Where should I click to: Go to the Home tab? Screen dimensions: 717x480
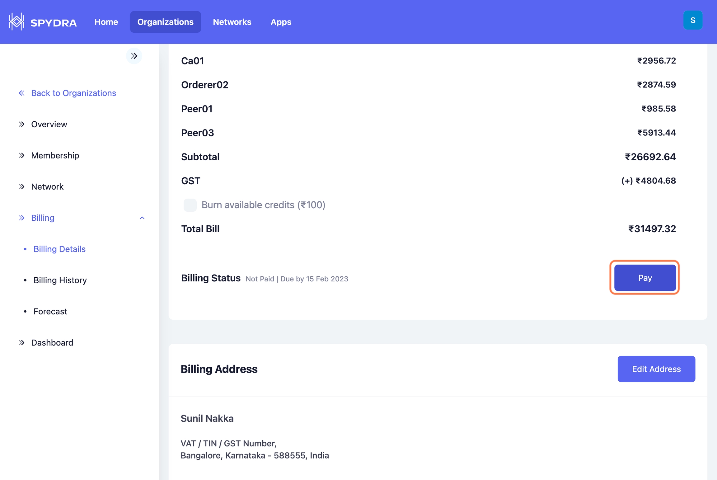106,22
